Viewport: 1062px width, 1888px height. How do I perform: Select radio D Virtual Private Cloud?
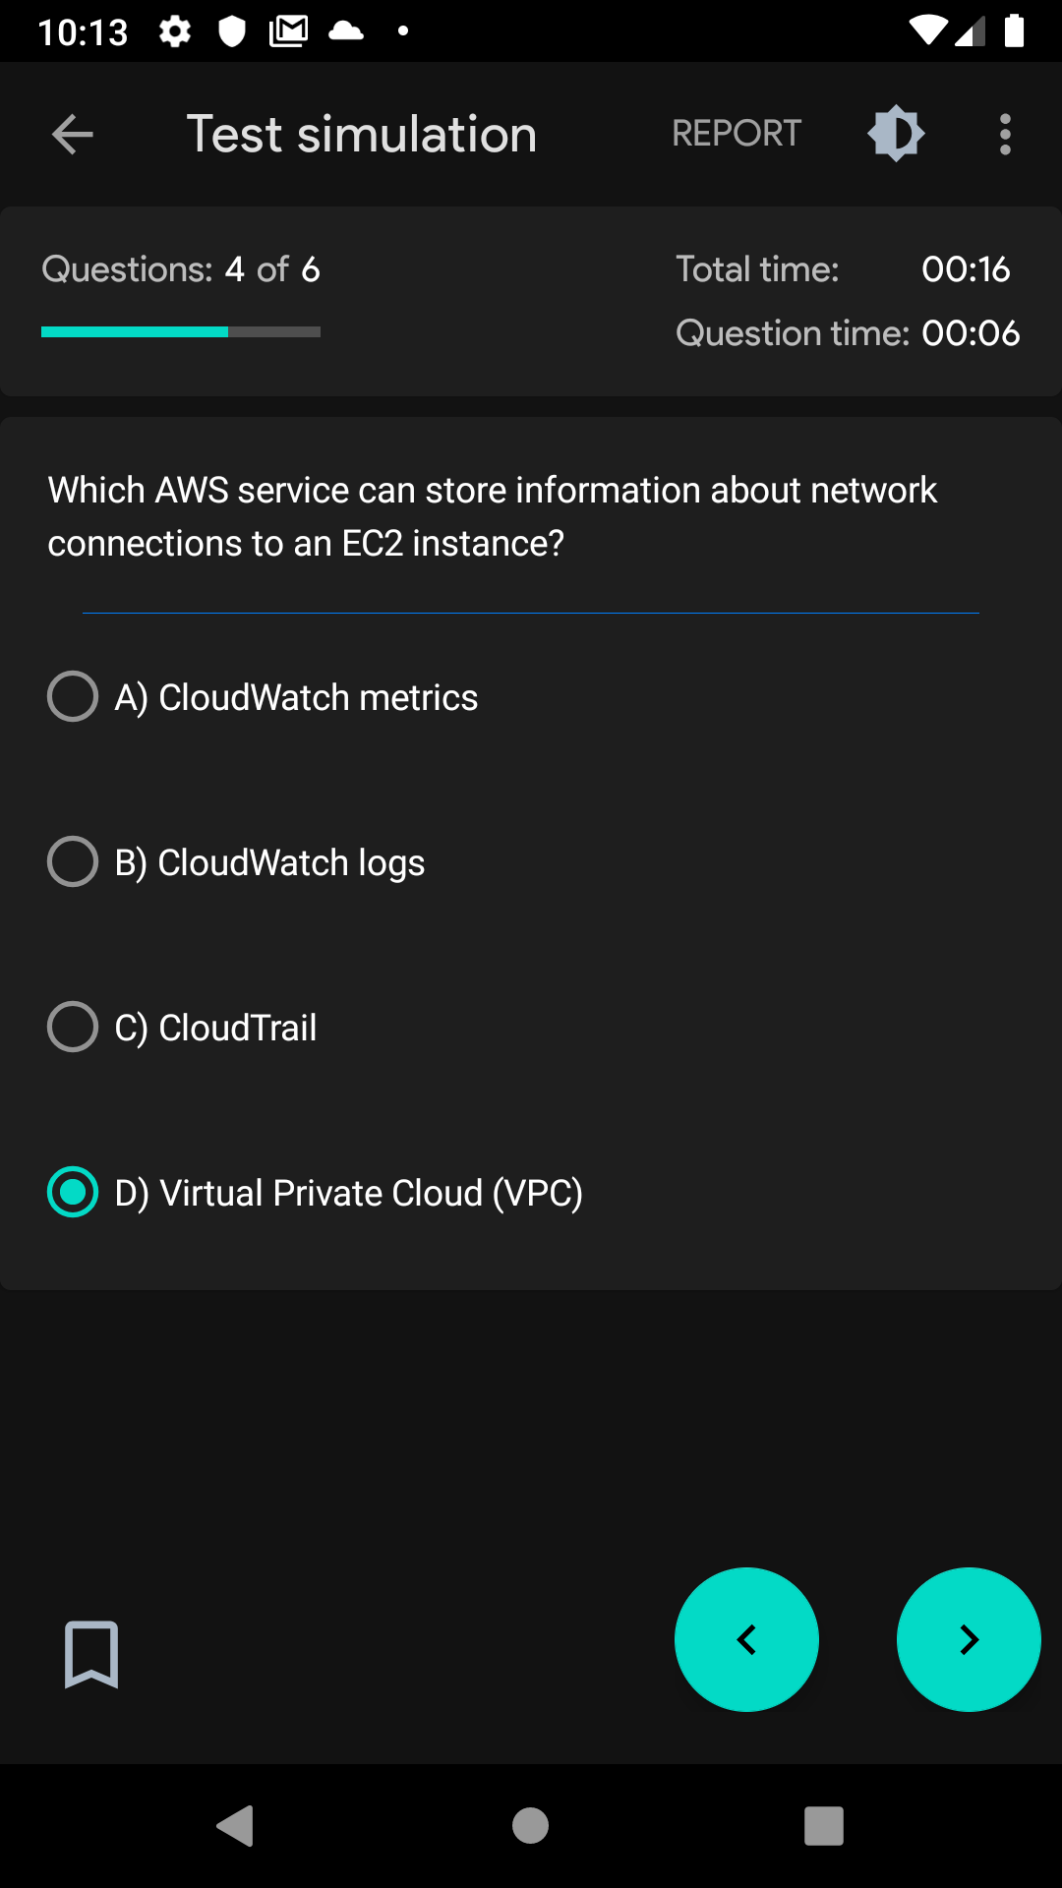tap(73, 1192)
